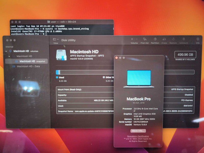Click the disk usage bar
The width and height of the screenshot is (204, 153).
click(x=125, y=72)
